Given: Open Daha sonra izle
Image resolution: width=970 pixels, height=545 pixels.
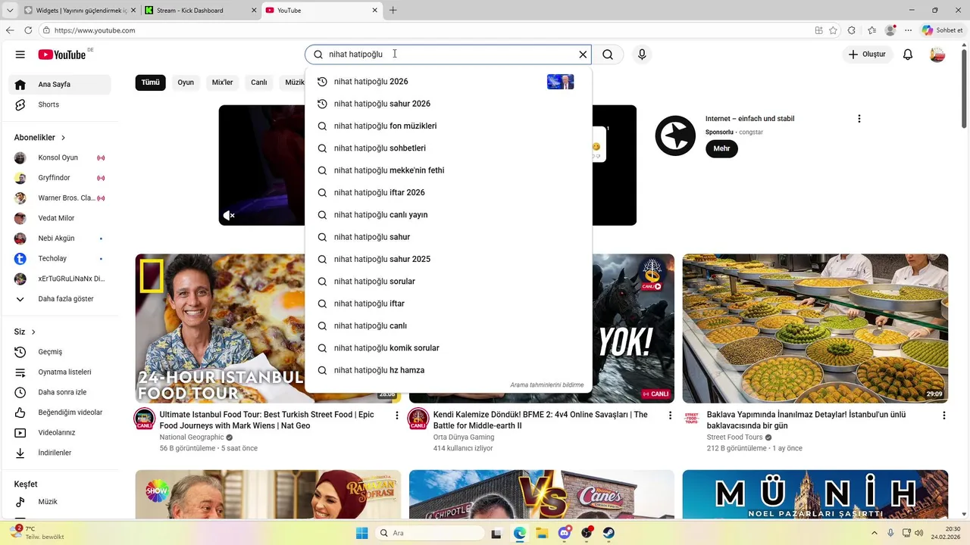Looking at the screenshot, I should 60,392.
